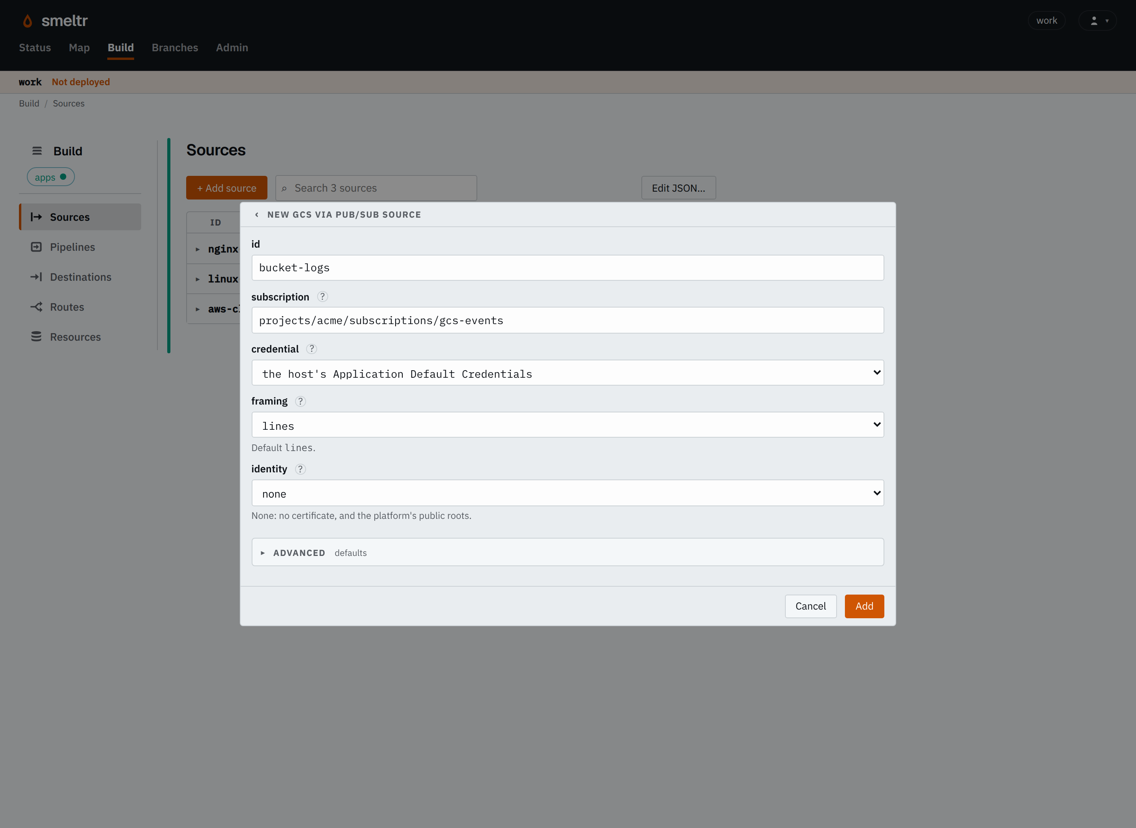Expand the nginx source row
This screenshot has height=828, width=1136.
[x=198, y=249]
